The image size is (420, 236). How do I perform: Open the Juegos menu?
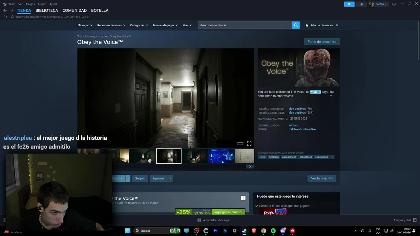42,4
